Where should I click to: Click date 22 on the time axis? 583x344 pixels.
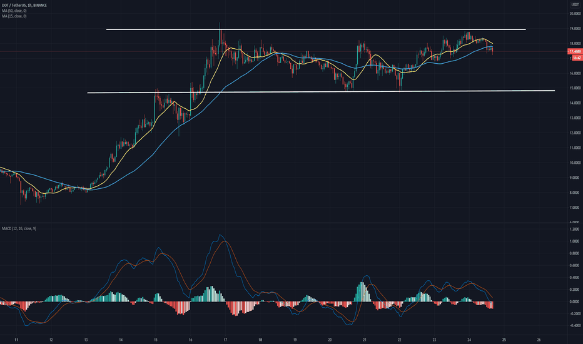(399, 340)
